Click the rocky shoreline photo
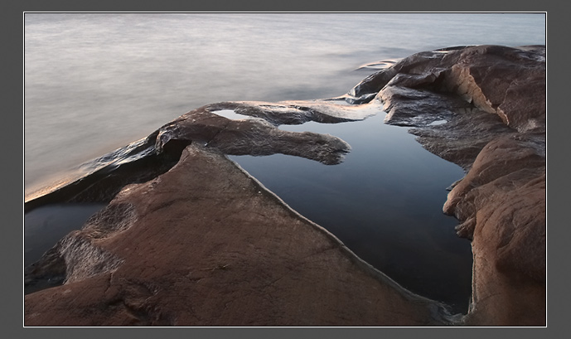The image size is (571, 339). click(285, 169)
